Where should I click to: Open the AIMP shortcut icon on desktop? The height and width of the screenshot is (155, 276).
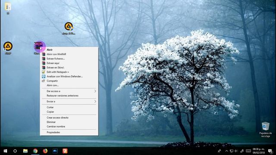(x=8, y=46)
